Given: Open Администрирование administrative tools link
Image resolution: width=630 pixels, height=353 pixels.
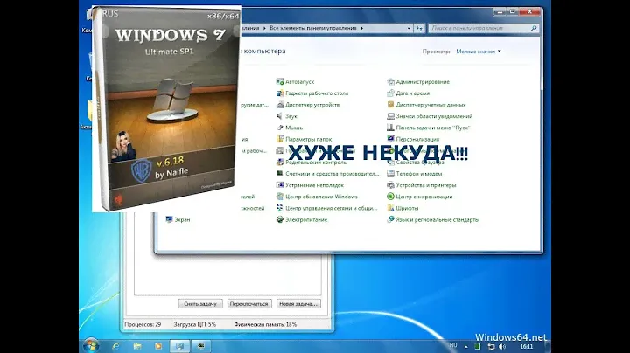Looking at the screenshot, I should point(422,82).
